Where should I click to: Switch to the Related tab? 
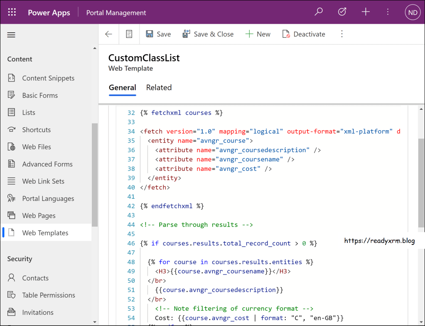click(x=159, y=87)
